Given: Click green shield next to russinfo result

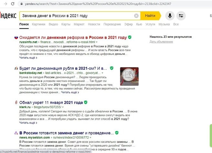Looking at the screenshot, I should point(130,37).
